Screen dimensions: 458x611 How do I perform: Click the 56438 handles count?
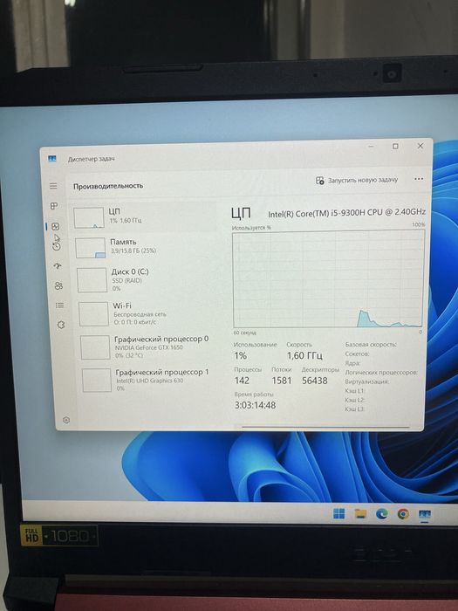click(x=315, y=381)
